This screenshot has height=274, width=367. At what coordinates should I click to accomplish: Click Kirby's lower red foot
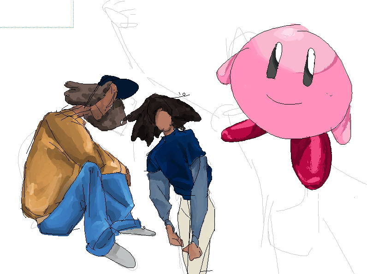pyautogui.click(x=311, y=161)
